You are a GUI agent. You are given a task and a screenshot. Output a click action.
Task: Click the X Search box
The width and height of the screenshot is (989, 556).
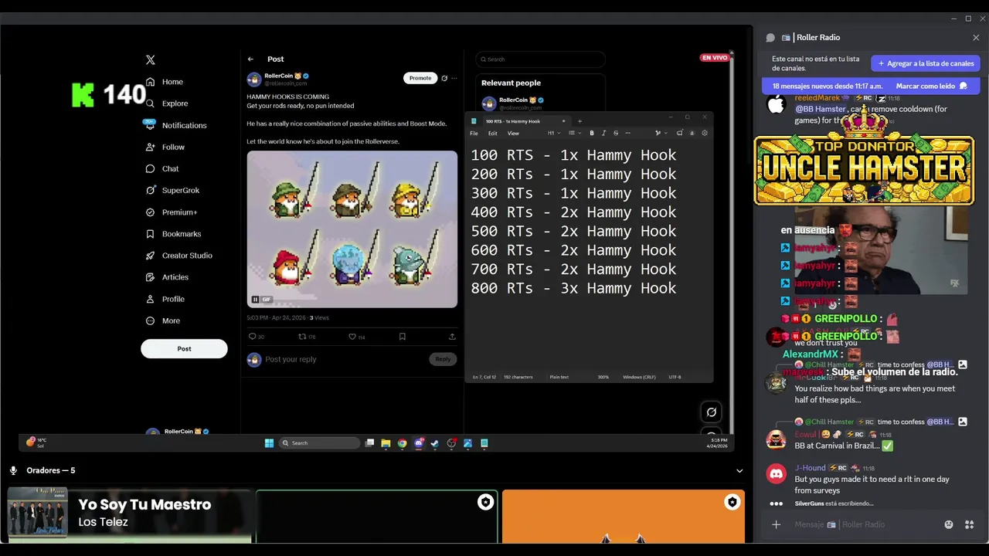click(540, 59)
